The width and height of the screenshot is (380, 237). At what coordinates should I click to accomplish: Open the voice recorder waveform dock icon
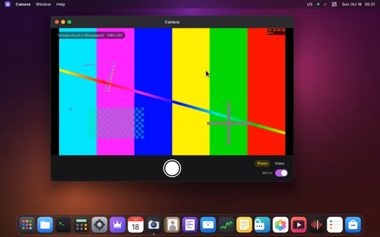click(x=317, y=225)
